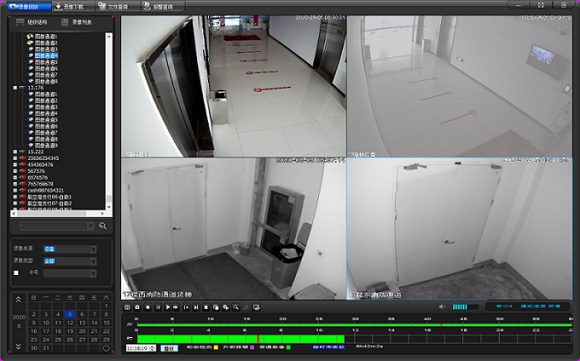
Task: Open the 录像类型 dropdown
Action: pyautogui.click(x=70, y=261)
